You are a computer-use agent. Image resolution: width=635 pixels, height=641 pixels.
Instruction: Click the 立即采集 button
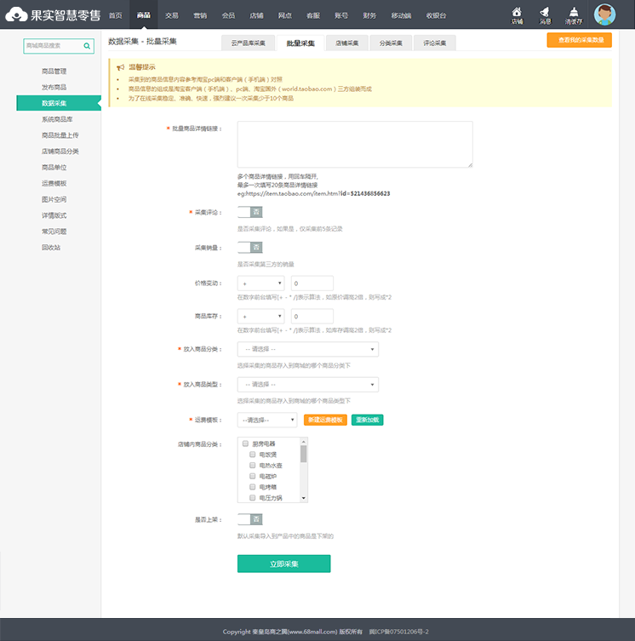(283, 564)
